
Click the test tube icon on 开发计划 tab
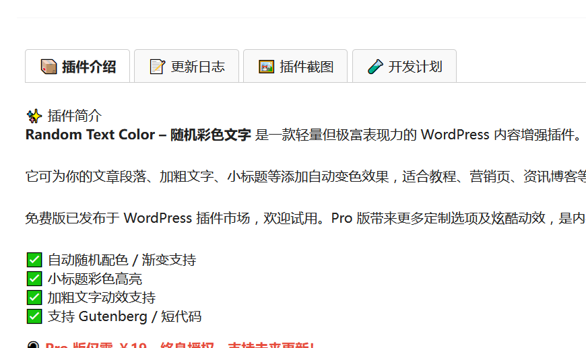[x=375, y=67]
